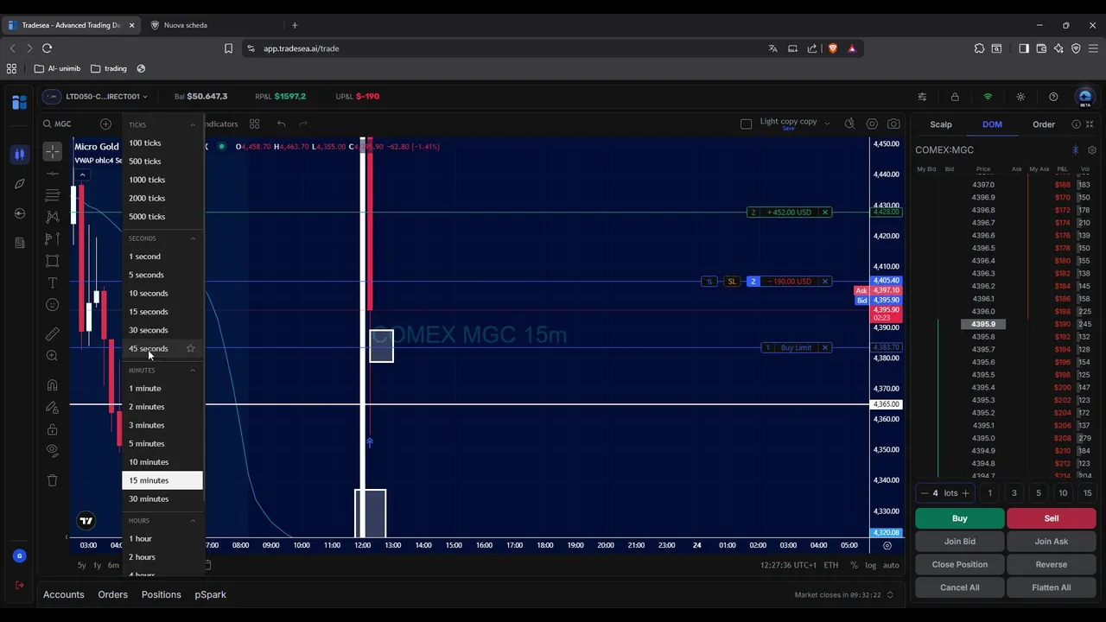
Task: Click the Tradesea logo icon
Action: click(19, 102)
